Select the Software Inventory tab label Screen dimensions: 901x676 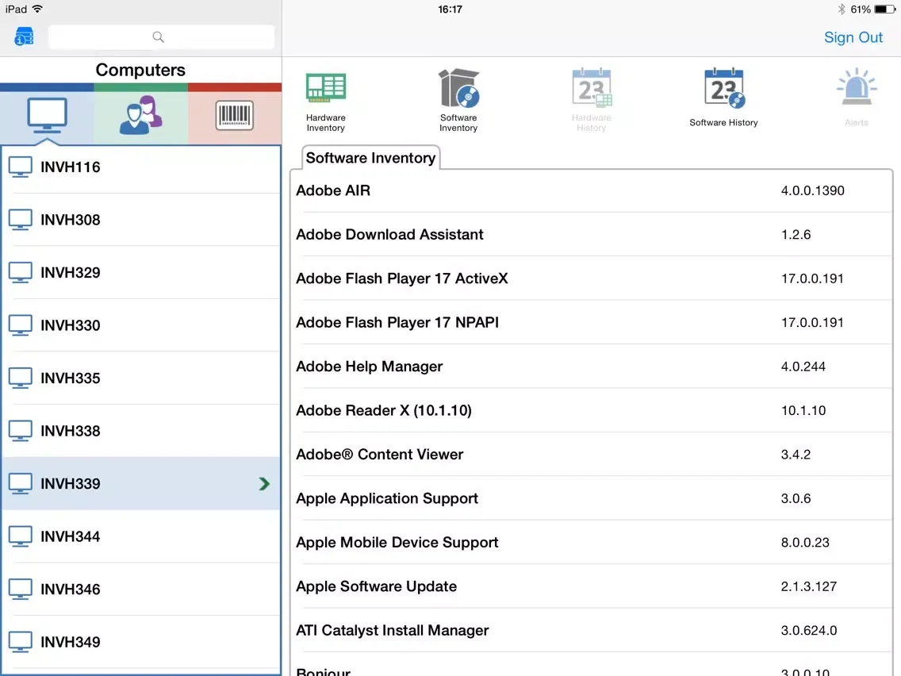click(370, 158)
